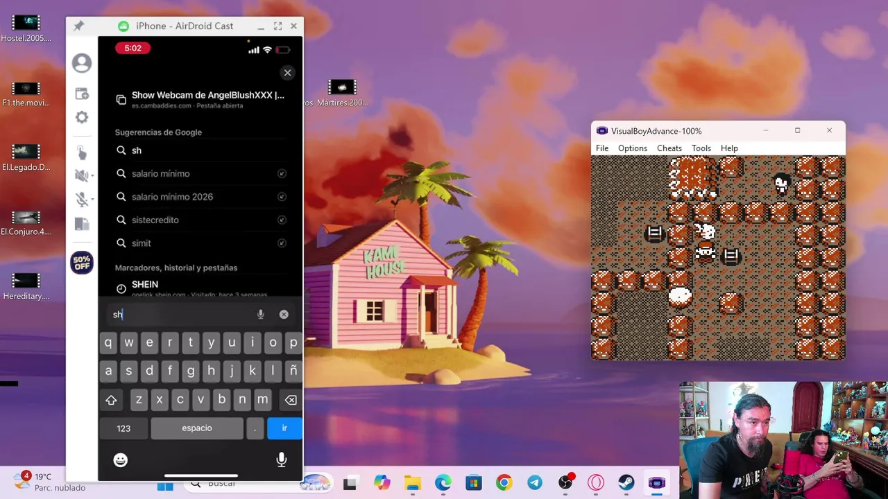Tap the period key on phone keyboard
This screenshot has height=499, width=888.
[x=255, y=428]
